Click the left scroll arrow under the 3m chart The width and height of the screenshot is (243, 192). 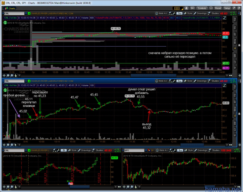pyautogui.click(x=19, y=75)
